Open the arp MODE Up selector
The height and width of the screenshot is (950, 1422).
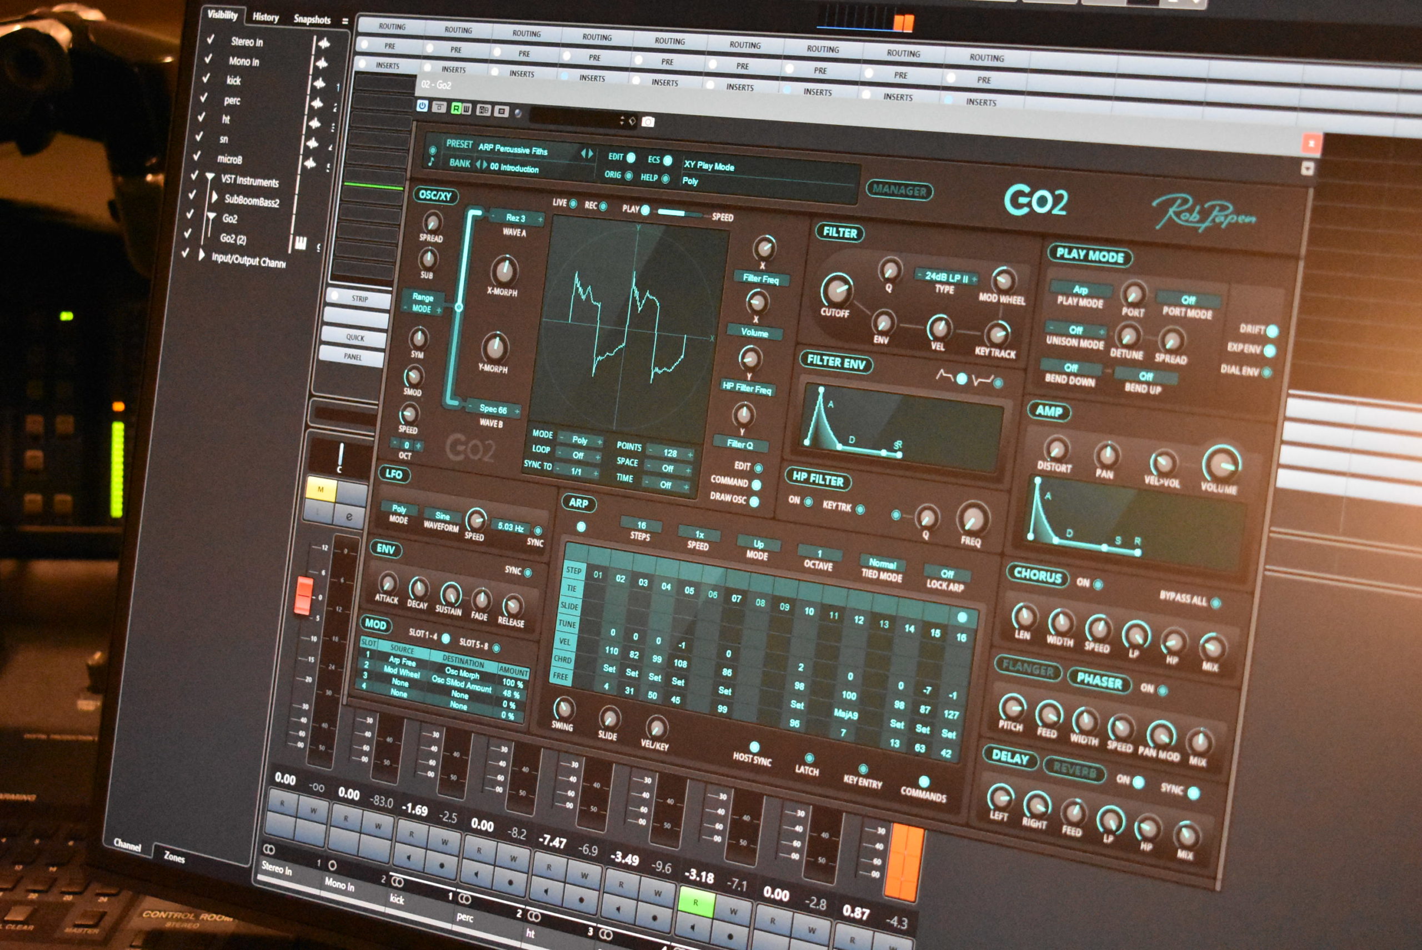(758, 544)
